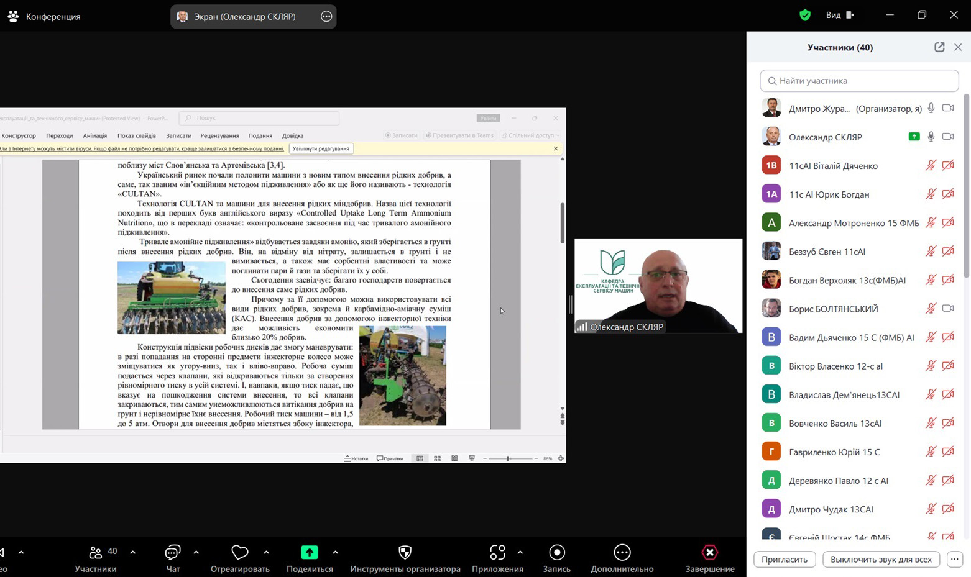Toggle microphone for Олександр СКЛЯР

tap(931, 137)
